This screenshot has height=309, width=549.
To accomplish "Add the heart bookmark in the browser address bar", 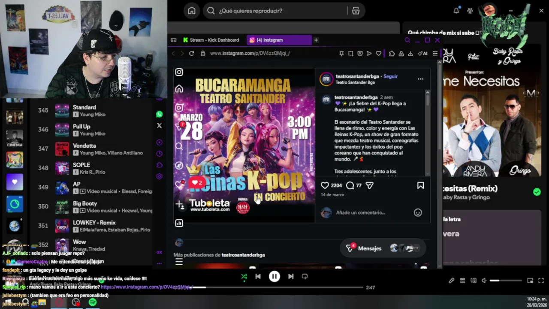I will point(378,53).
